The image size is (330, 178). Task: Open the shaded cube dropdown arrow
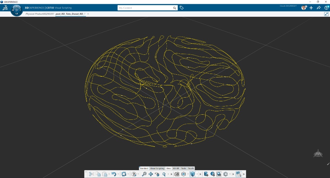(197, 174)
